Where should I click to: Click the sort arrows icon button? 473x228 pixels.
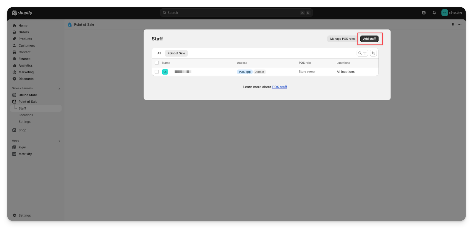[373, 53]
